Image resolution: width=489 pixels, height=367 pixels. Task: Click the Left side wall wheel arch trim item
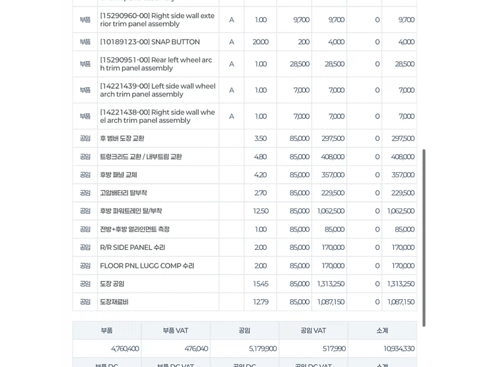tap(244, 90)
